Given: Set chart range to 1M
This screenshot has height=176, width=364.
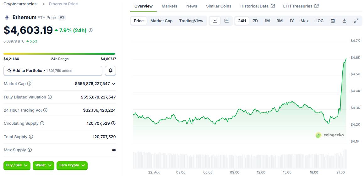Looking at the screenshot, I should (267, 21).
